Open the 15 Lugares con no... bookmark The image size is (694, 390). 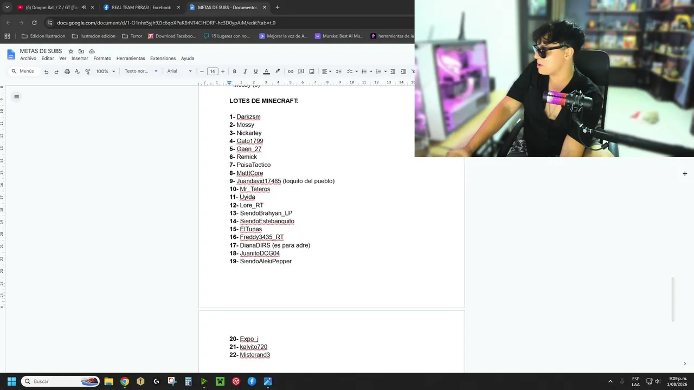click(227, 36)
